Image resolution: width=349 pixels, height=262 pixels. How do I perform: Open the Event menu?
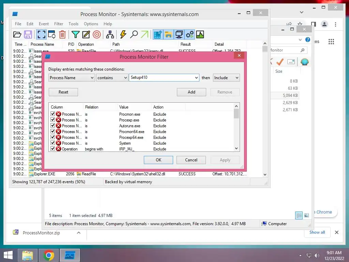(44, 24)
